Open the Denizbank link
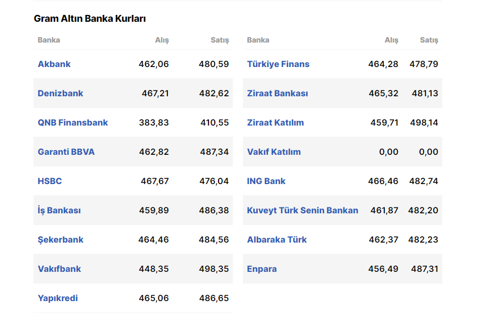Image resolution: width=487 pixels, height=316 pixels. (60, 93)
